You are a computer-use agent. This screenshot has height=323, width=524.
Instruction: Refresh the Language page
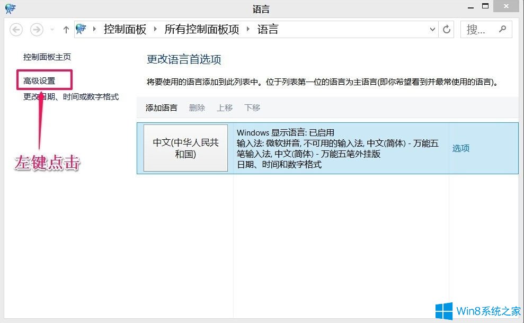447,30
